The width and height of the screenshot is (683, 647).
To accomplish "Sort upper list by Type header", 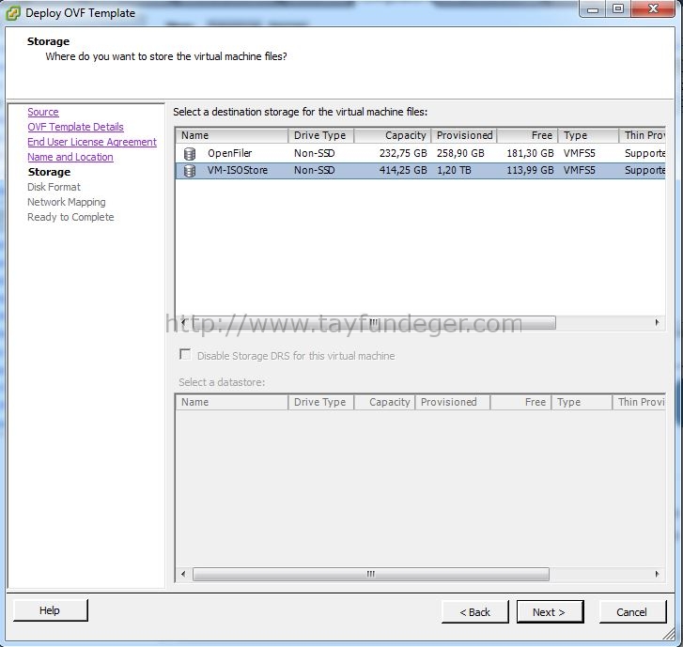I will 588,135.
